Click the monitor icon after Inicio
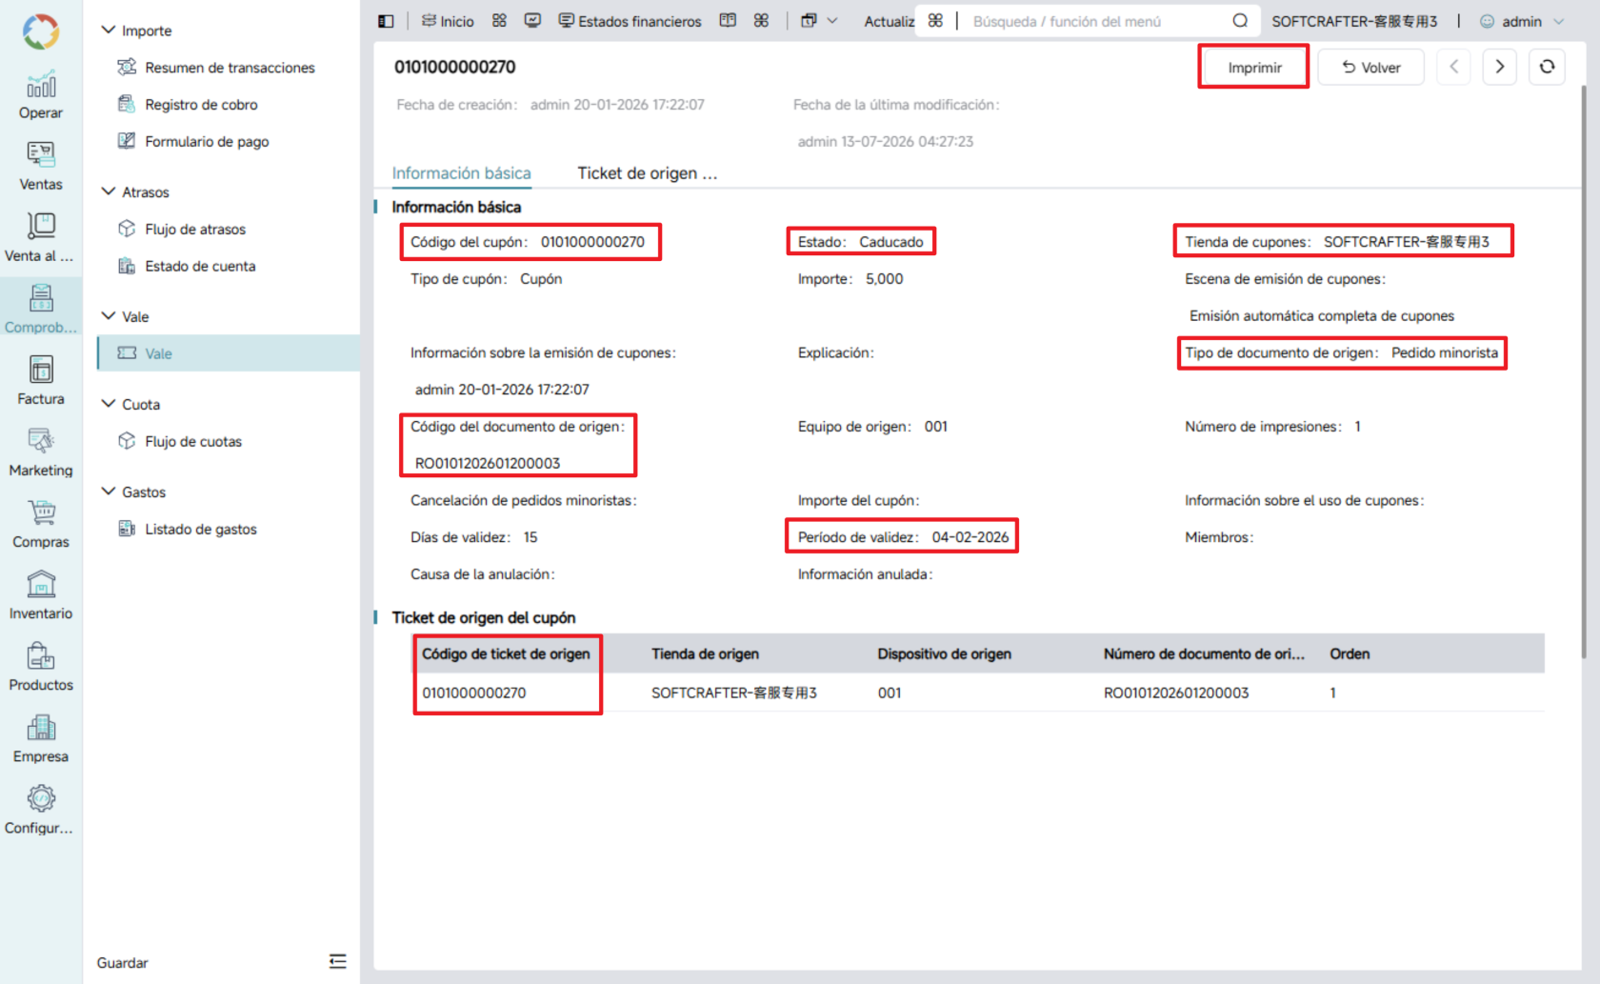 [532, 21]
